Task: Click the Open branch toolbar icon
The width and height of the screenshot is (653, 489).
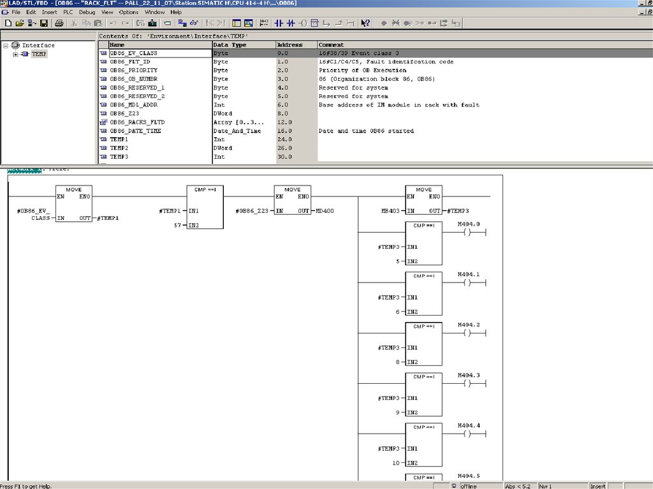Action: tap(327, 24)
